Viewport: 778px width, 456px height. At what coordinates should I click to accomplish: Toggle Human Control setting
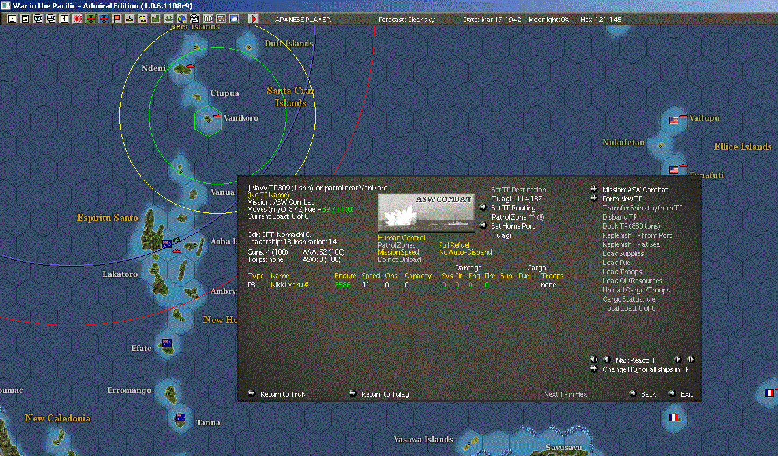point(401,238)
